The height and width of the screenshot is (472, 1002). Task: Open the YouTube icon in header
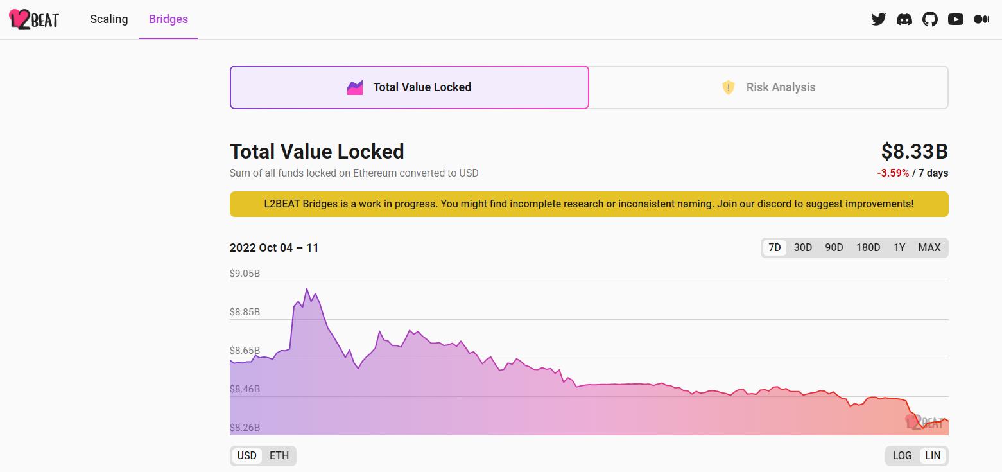[x=955, y=19]
